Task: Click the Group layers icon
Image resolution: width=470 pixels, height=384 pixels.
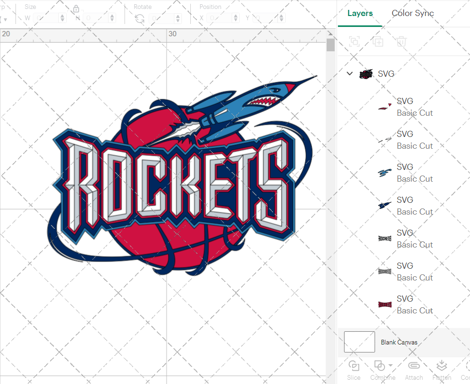Action: click(354, 41)
